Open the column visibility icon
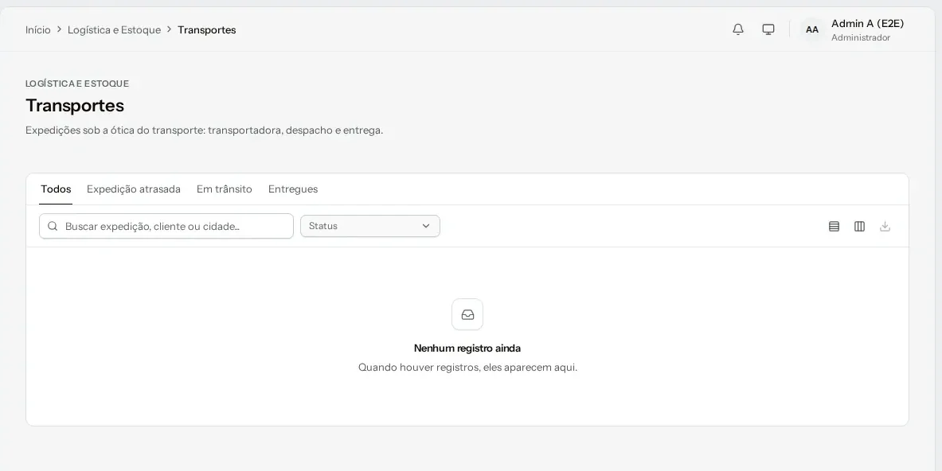The height and width of the screenshot is (471, 942). click(859, 226)
